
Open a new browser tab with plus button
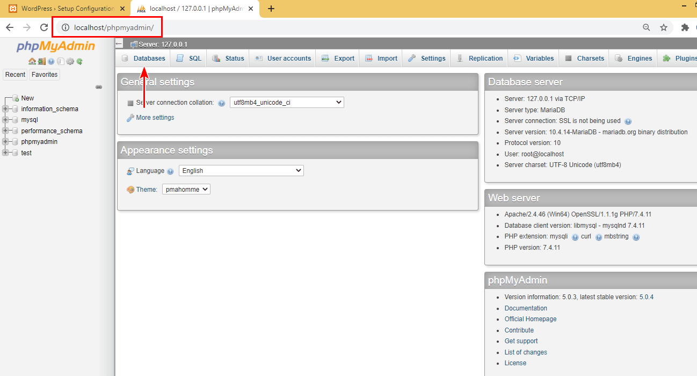click(271, 9)
